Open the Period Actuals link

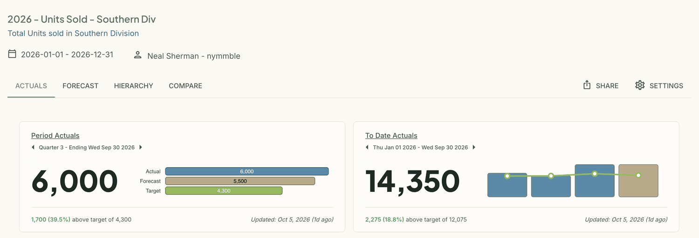tap(55, 136)
